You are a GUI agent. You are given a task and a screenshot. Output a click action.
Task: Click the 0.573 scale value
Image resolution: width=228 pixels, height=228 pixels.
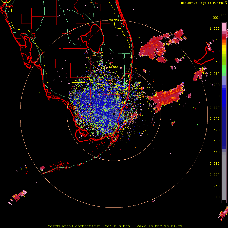click(215, 119)
